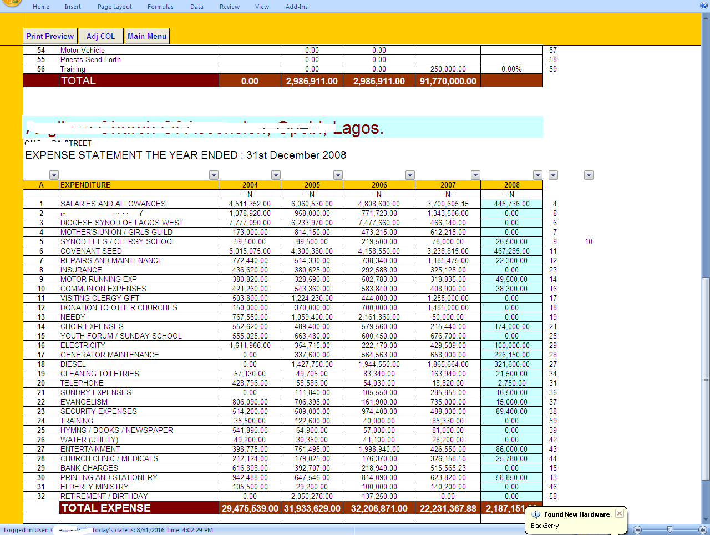The image size is (710, 535).
Task: Select the 2008 column header cell
Action: 512,185
